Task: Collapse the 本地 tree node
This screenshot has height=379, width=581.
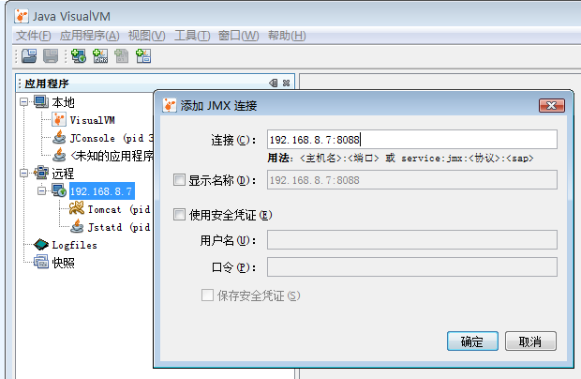Action: click(24, 101)
